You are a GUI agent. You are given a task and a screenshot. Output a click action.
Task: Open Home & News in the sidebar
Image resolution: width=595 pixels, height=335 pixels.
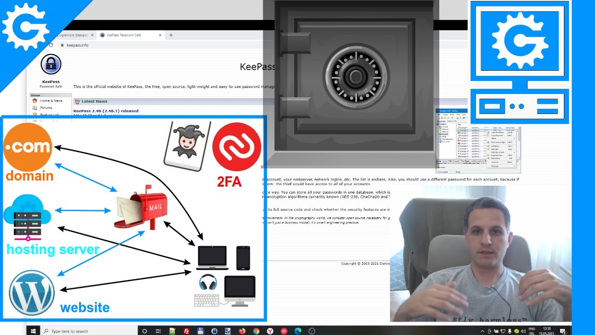[51, 100]
